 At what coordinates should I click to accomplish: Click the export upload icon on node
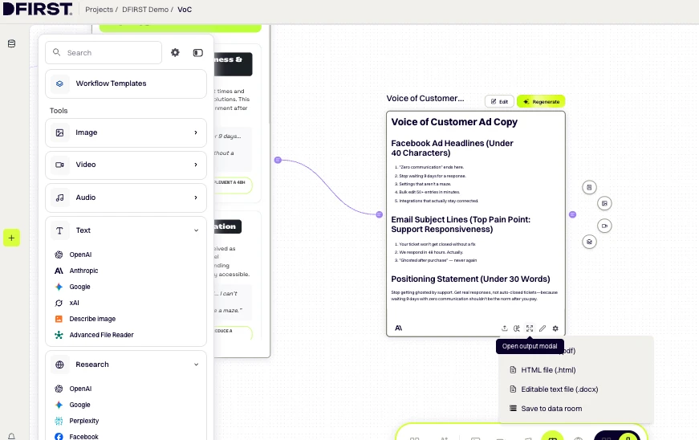[504, 328]
